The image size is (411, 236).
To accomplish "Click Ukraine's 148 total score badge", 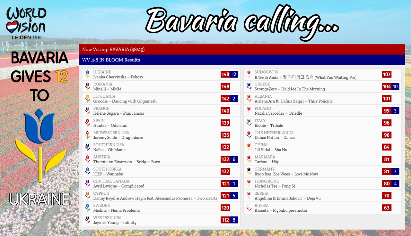I will coord(225,74).
